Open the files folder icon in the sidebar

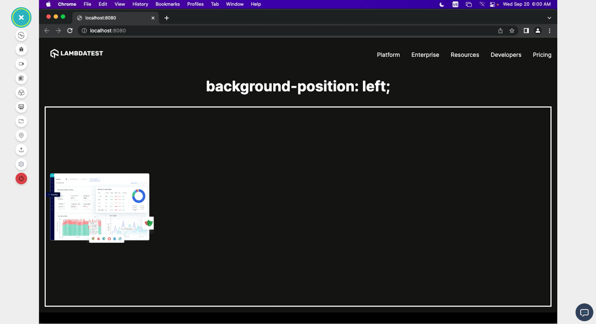coord(21,121)
